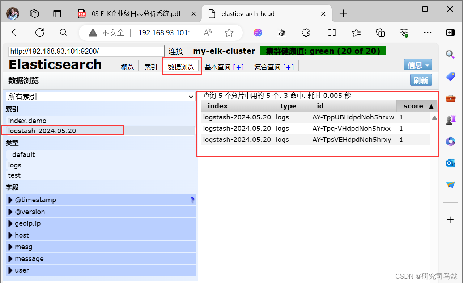
Task: Open the 所有索引 dropdown
Action: (x=101, y=97)
